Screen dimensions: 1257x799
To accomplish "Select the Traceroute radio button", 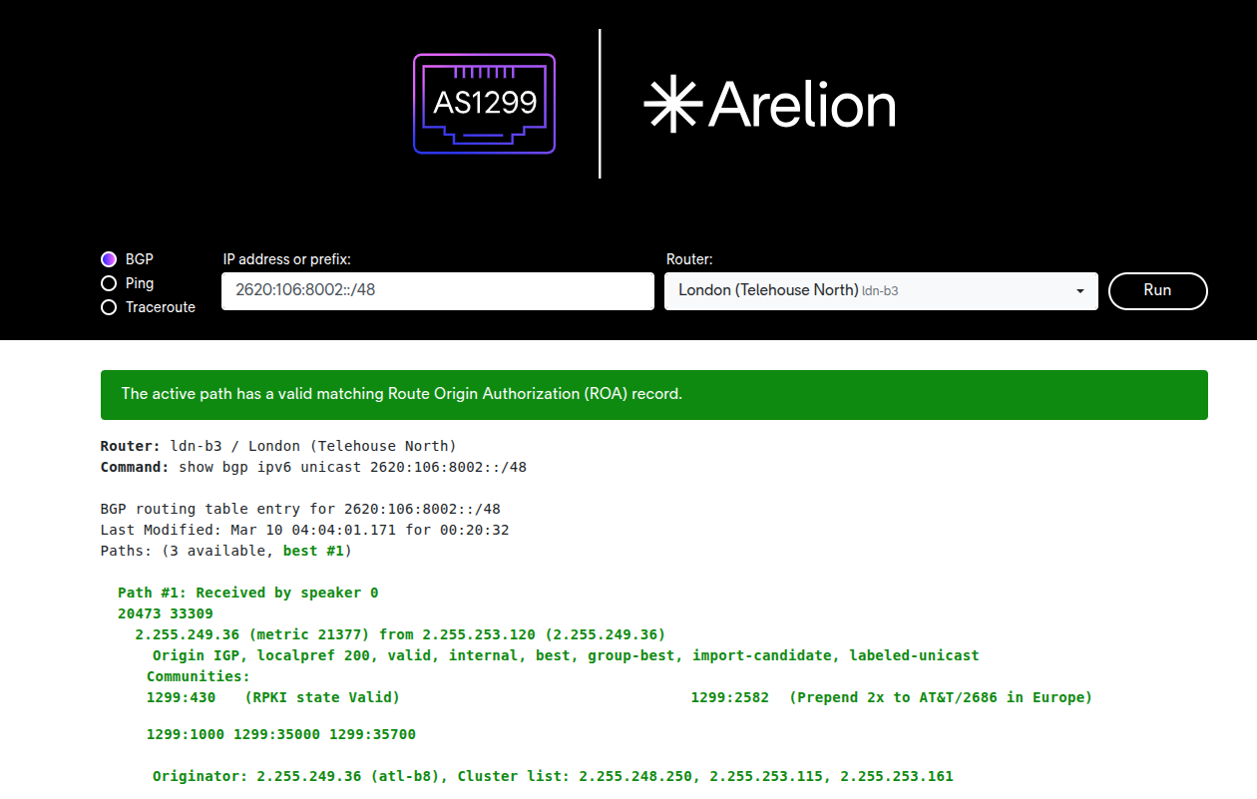I will point(110,307).
